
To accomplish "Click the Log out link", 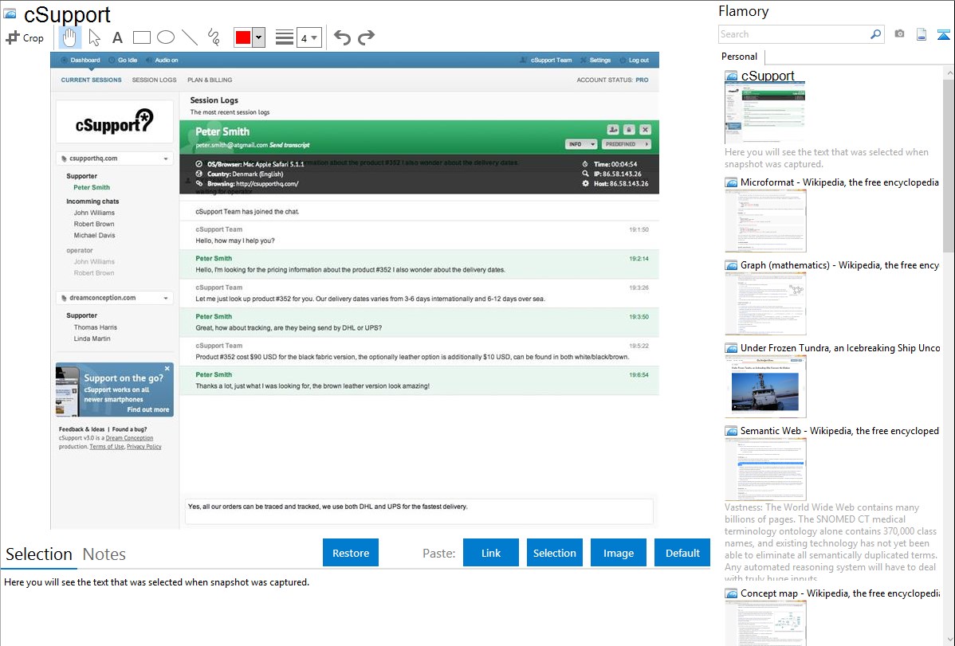I will click(x=635, y=61).
